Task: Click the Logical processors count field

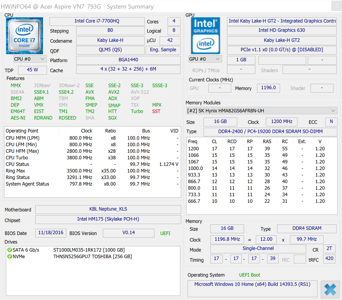Action: point(174,30)
